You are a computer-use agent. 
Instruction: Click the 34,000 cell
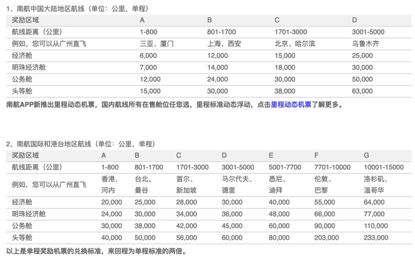pyautogui.click(x=187, y=214)
